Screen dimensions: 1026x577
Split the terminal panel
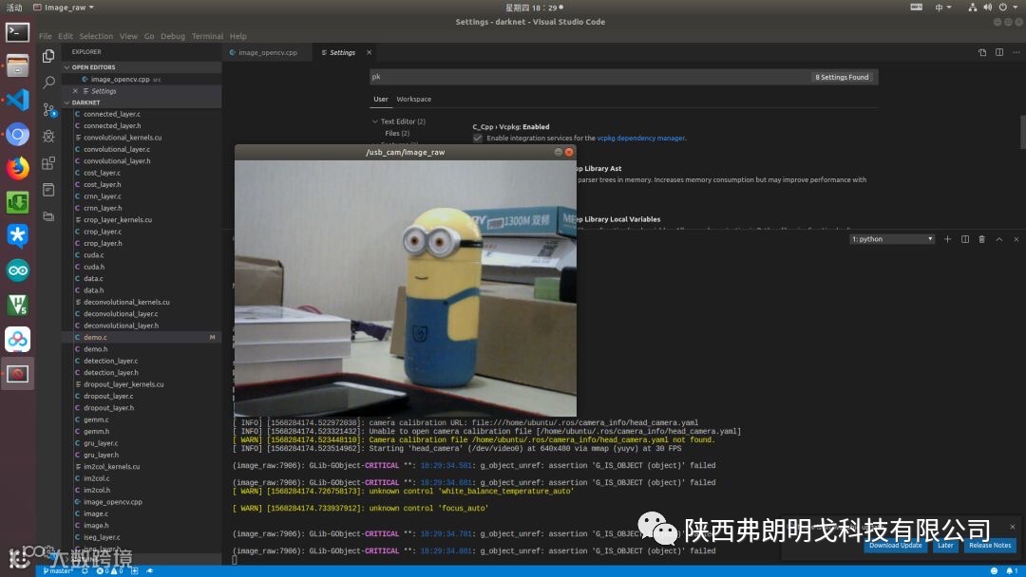pyautogui.click(x=964, y=239)
